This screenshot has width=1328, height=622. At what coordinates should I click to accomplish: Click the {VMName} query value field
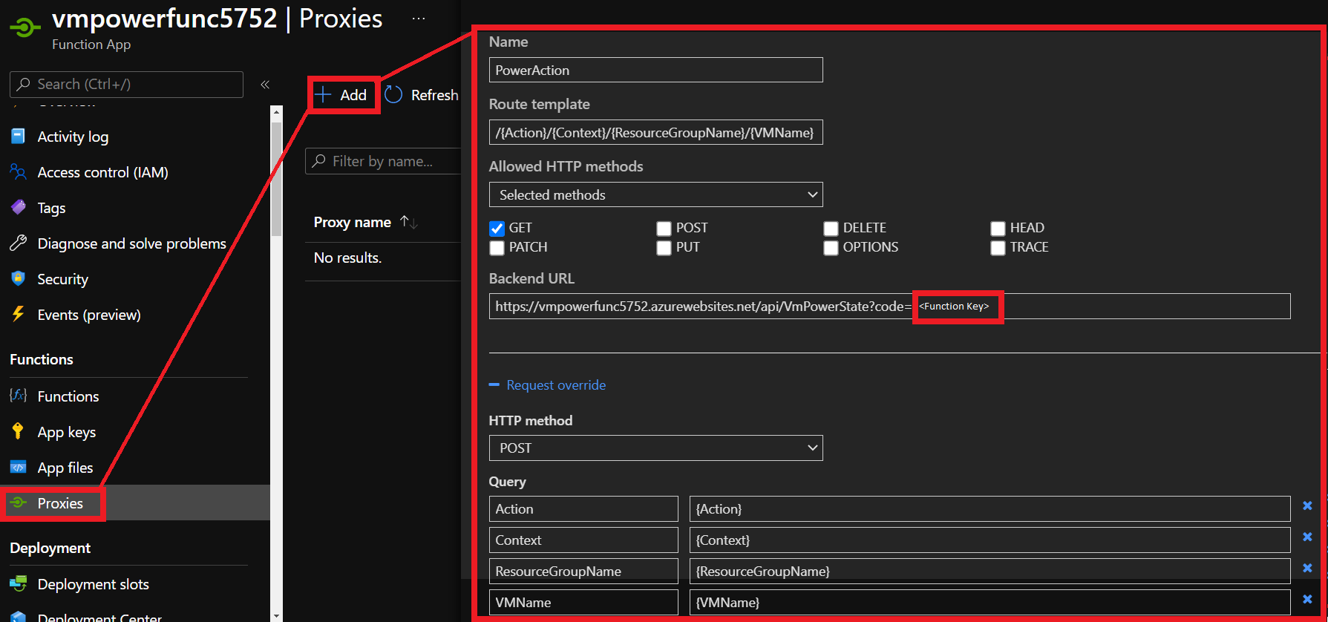[990, 602]
